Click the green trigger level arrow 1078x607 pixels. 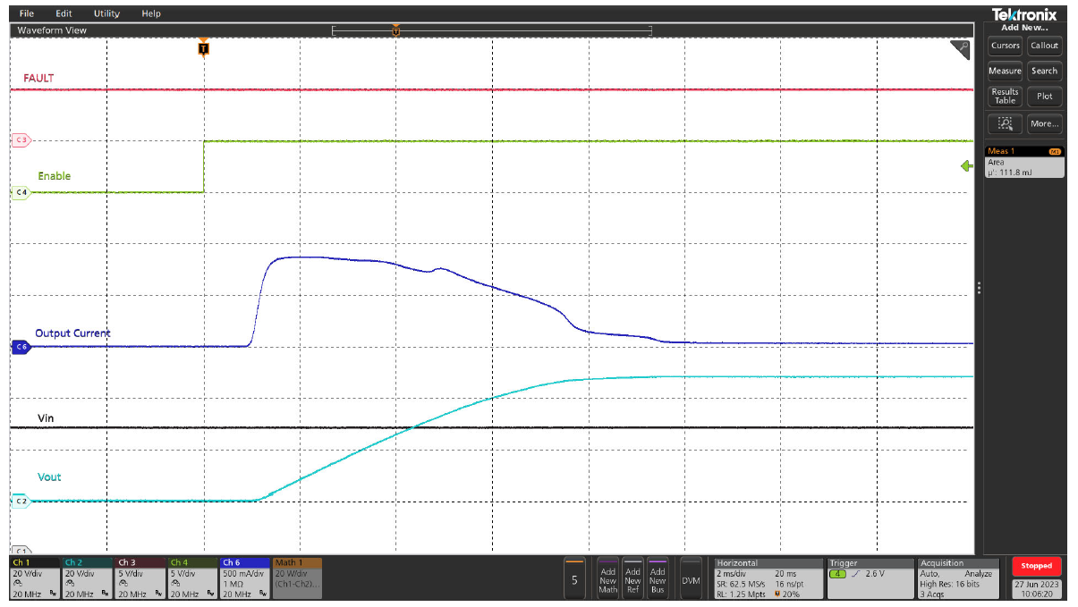966,166
